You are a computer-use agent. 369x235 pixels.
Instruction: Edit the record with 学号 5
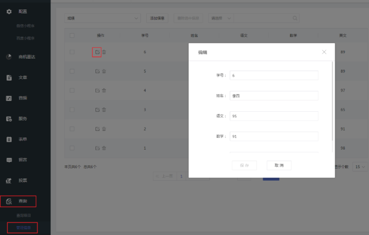tap(97, 71)
